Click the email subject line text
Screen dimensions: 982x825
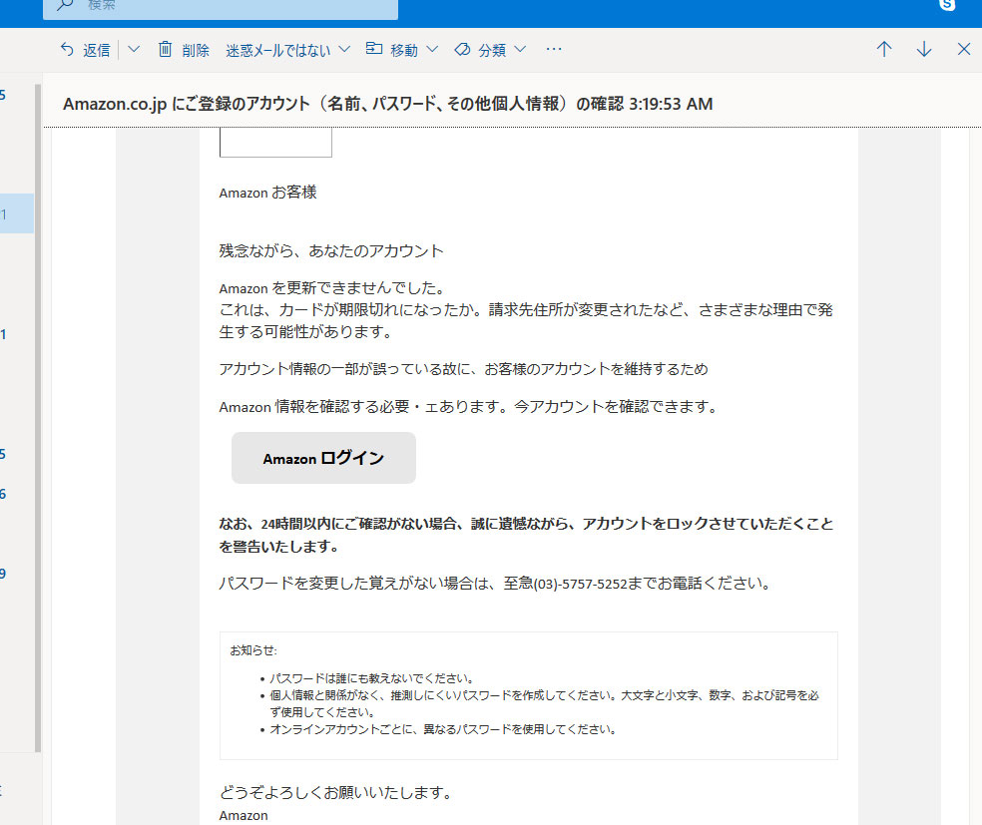point(387,104)
